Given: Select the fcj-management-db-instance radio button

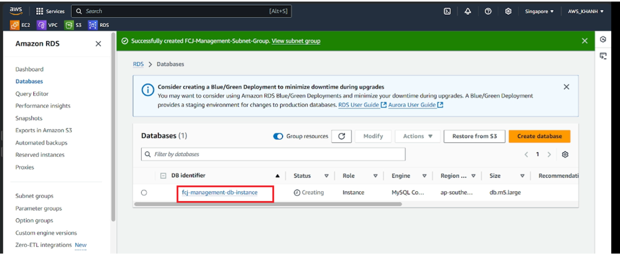Looking at the screenshot, I should (144, 192).
